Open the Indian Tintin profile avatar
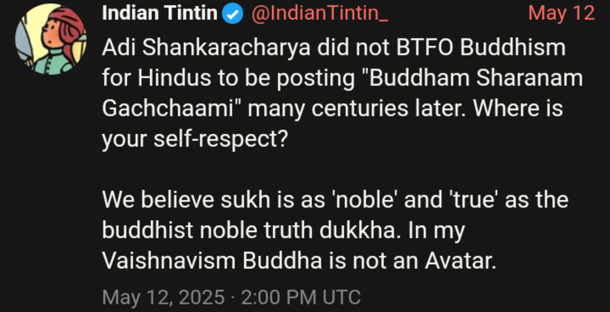The height and width of the screenshot is (312, 610). [x=51, y=39]
